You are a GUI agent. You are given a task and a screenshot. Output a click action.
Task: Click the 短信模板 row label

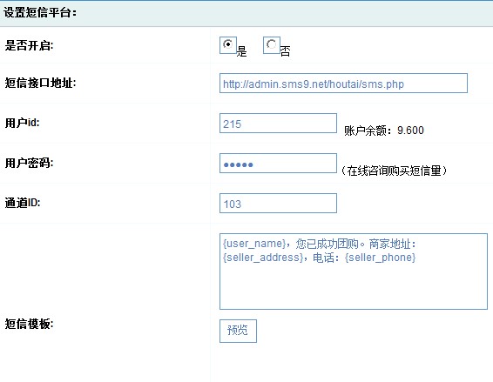click(x=29, y=324)
